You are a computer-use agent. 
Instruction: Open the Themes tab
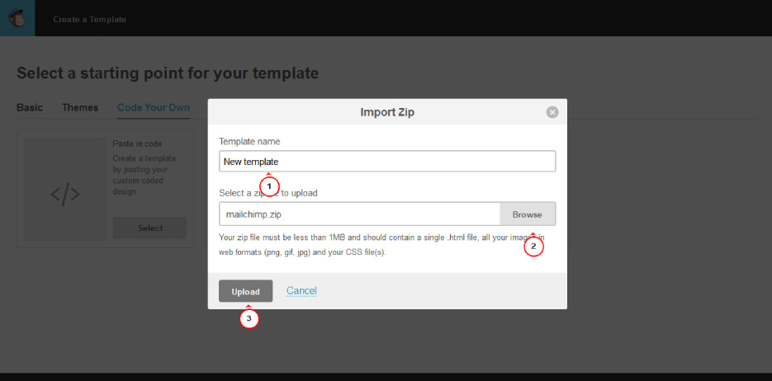(x=80, y=108)
